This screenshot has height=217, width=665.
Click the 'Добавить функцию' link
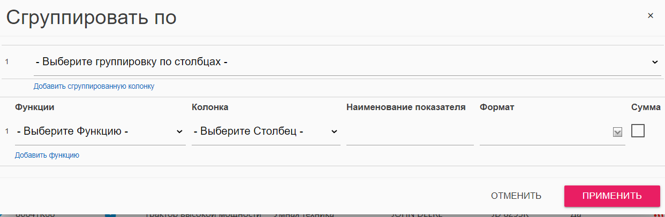tap(47, 156)
